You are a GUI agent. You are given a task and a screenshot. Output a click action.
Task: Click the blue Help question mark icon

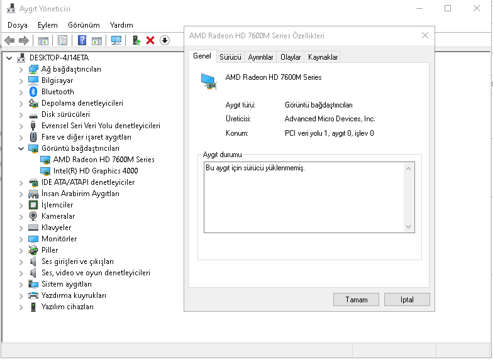click(82, 40)
